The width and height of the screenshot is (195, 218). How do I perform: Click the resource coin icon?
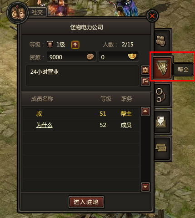tap(90, 57)
